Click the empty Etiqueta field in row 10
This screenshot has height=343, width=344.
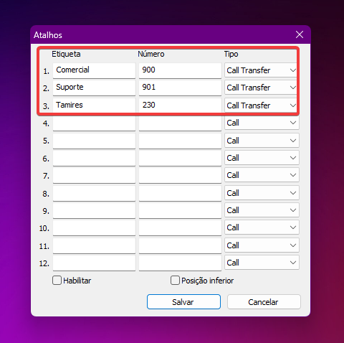(94, 228)
